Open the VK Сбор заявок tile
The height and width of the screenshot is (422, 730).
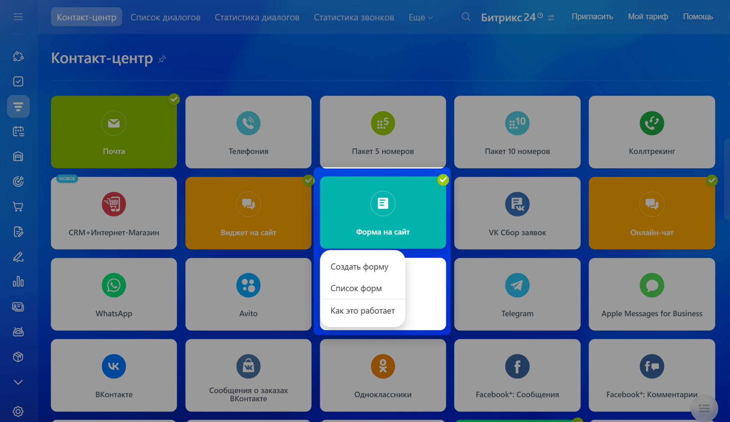tap(517, 213)
